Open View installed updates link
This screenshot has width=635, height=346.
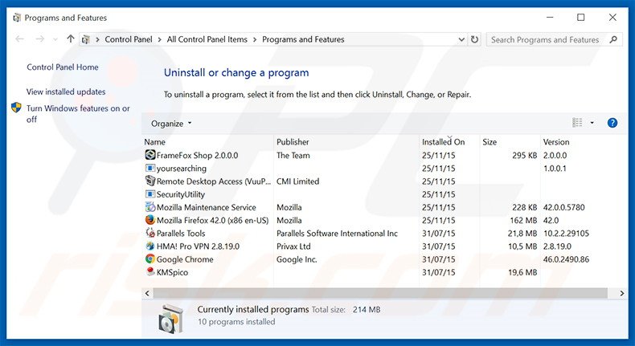(66, 92)
